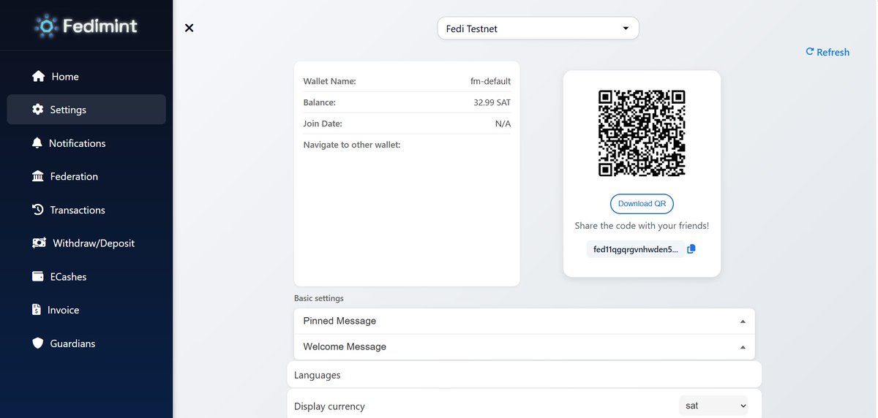Click the Fedimint logo
Image resolution: width=878 pixels, height=418 pixels.
click(86, 27)
